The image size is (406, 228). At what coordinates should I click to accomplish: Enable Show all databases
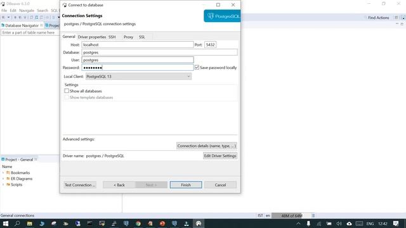tap(67, 91)
